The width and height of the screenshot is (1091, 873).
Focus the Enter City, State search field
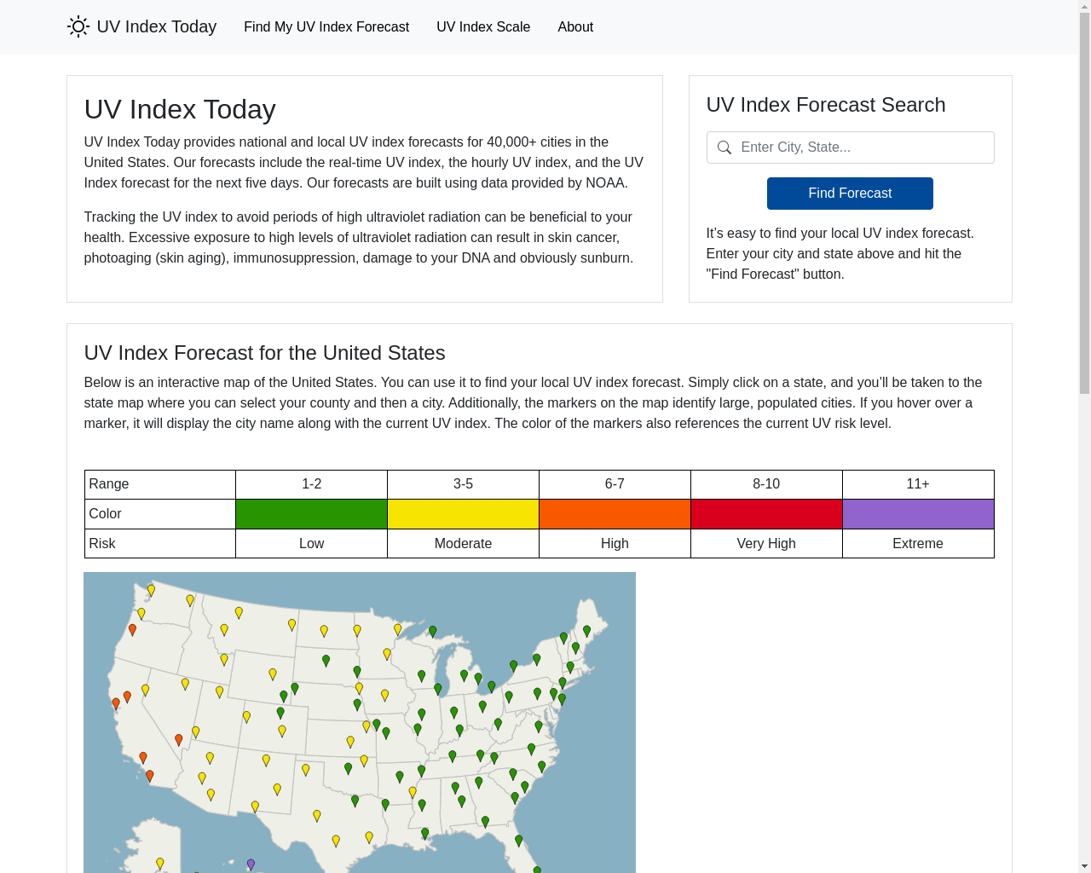point(850,147)
